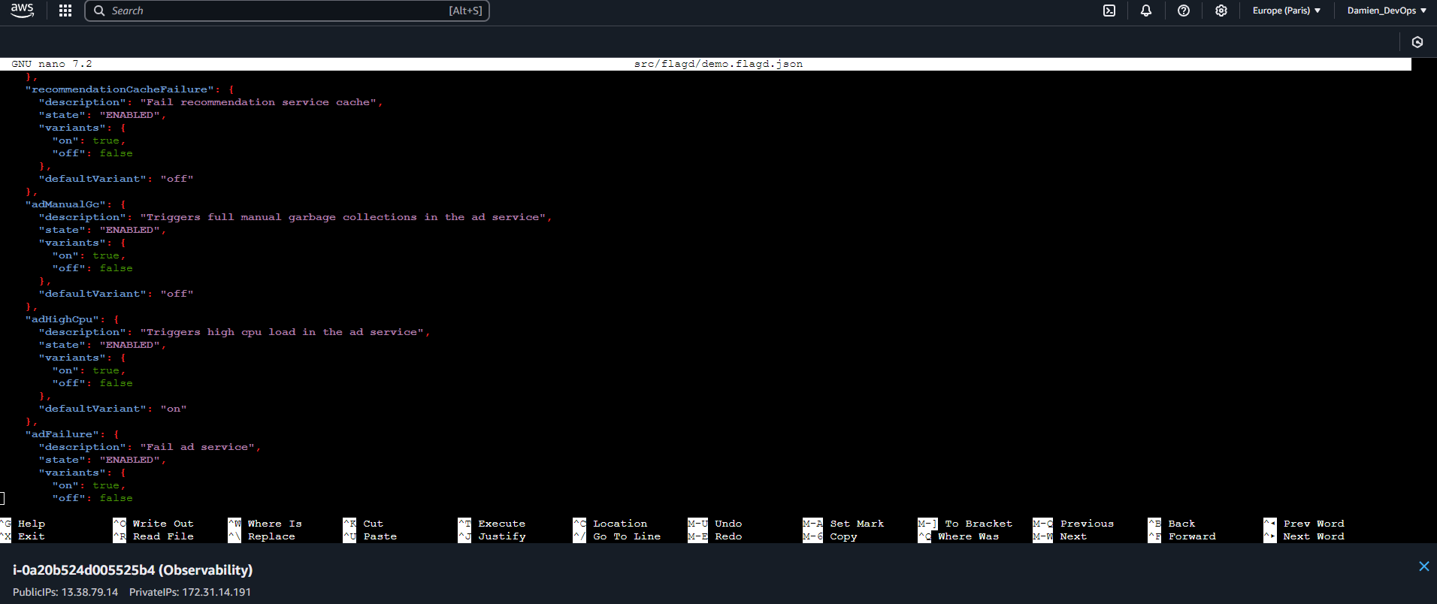1437x604 pixels.
Task: Click the Where Is shortcut
Action: (265, 524)
